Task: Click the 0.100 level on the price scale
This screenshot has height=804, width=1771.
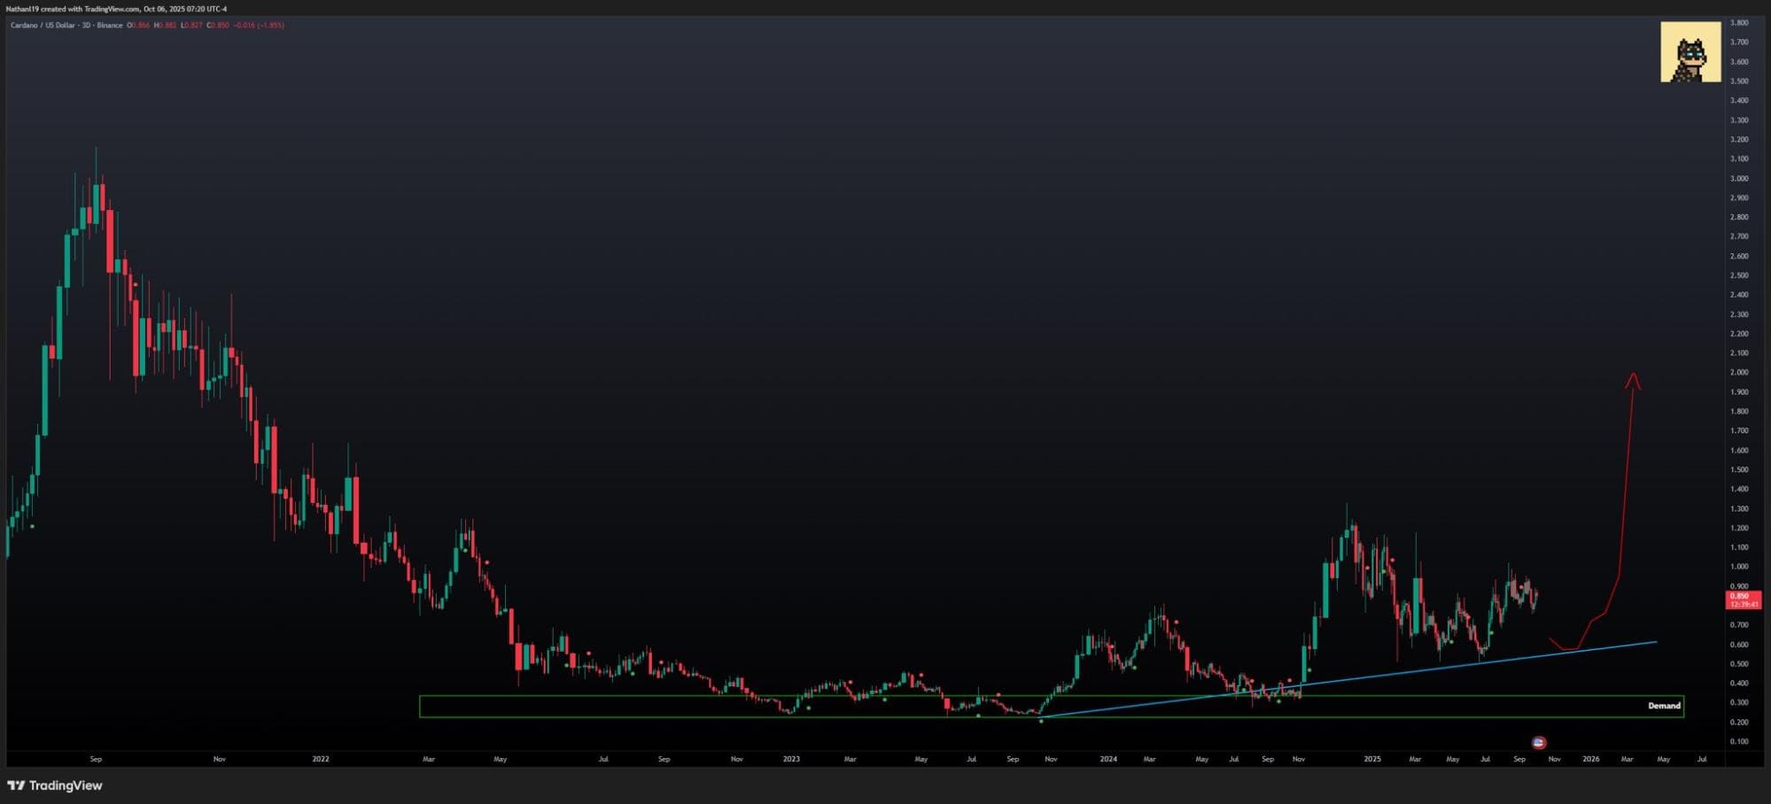Action: (1739, 742)
